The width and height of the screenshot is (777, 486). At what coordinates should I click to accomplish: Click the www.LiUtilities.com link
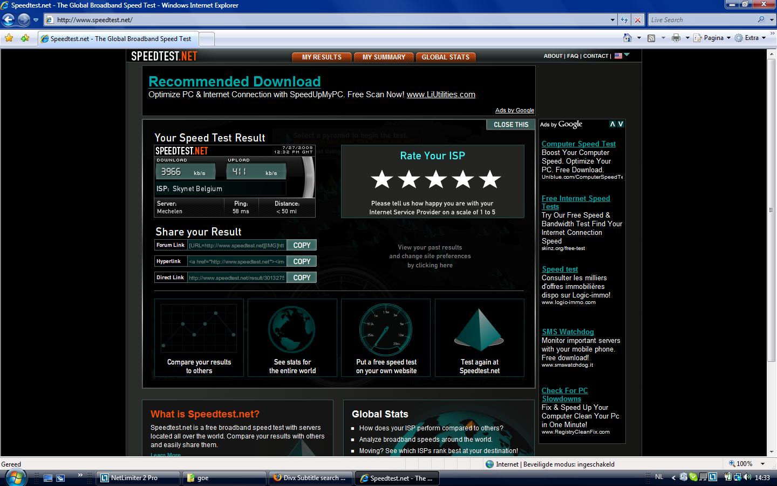click(x=441, y=94)
